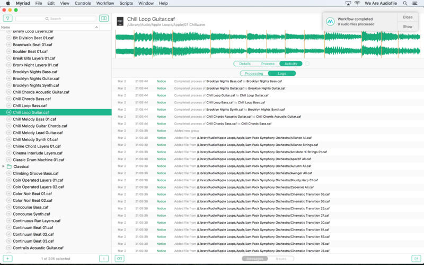Click the arrow icon beside Chill Melody Bass 01.caf
The height and width of the screenshot is (265, 424).
point(8,119)
